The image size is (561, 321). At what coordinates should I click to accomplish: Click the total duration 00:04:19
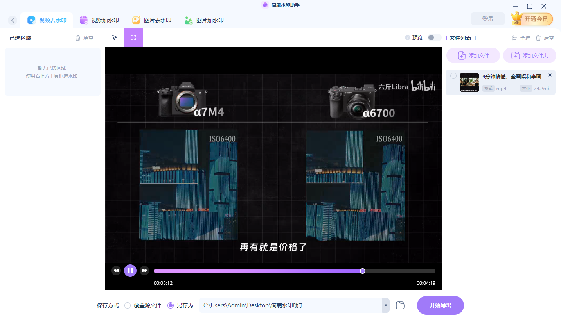click(426, 283)
